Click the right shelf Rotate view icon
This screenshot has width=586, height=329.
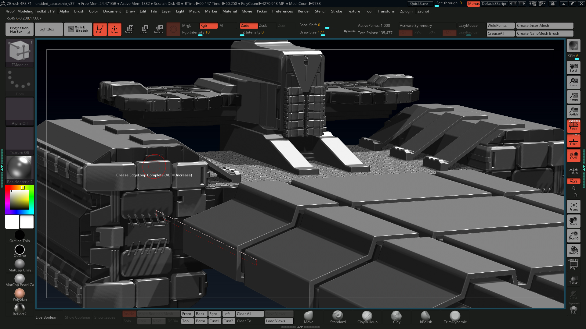coord(573,250)
